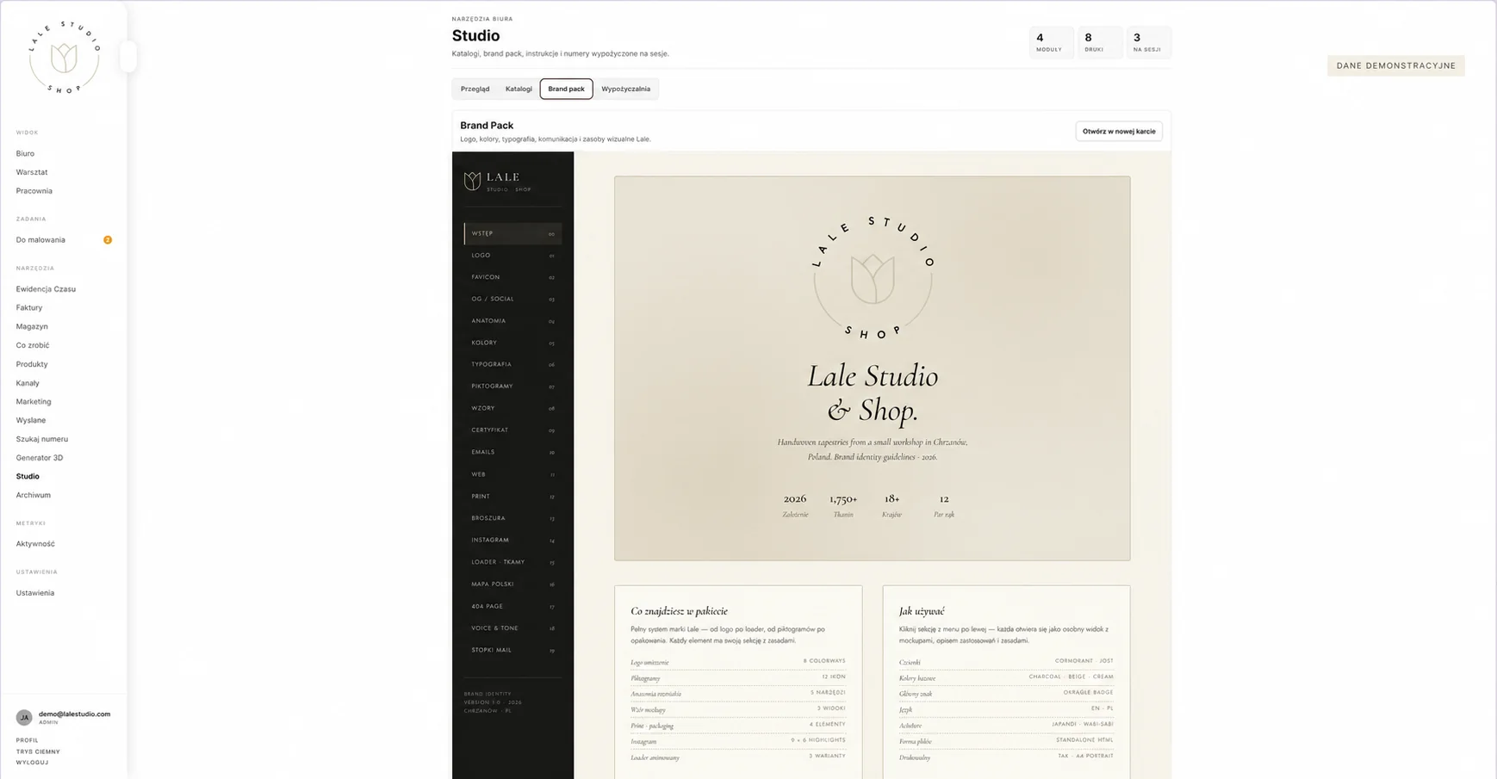Click the orange badge beside Do malowania
The height and width of the screenshot is (779, 1497).
tap(108, 240)
